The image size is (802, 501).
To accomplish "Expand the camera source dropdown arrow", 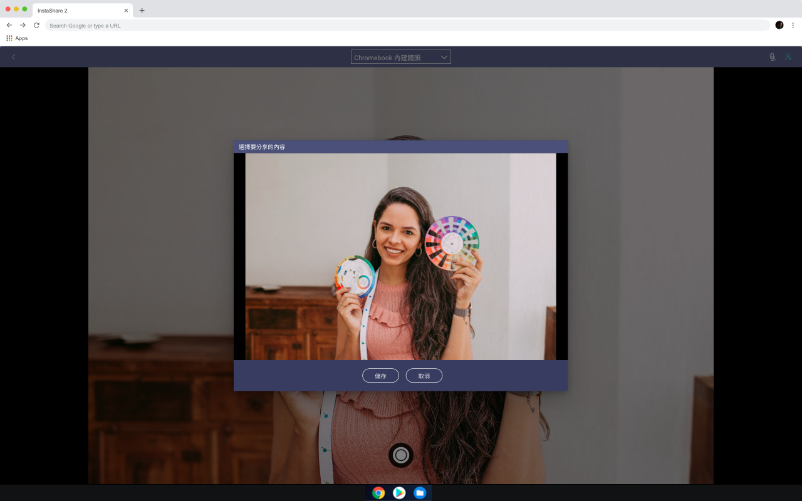I will (444, 57).
